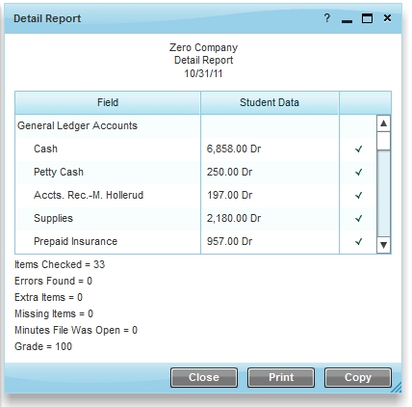Click the Missing Items = 0 text
This screenshot has width=412, height=407.
(x=54, y=313)
